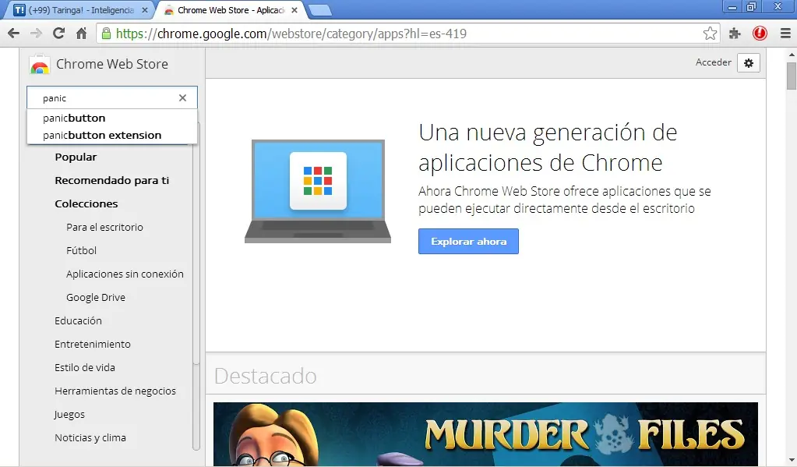
Task: Open the Web Store settings gear
Action: pyautogui.click(x=749, y=63)
